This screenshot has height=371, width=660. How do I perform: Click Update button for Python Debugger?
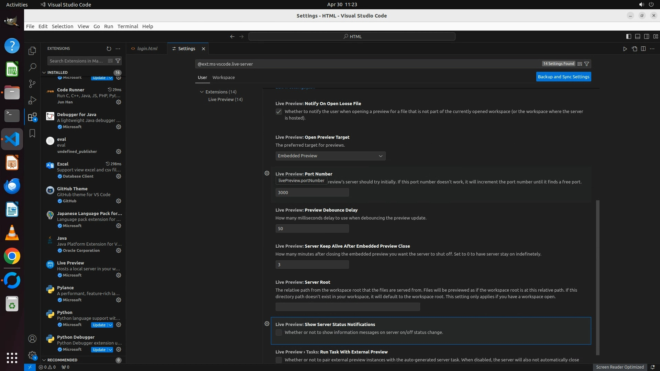pyautogui.click(x=99, y=350)
